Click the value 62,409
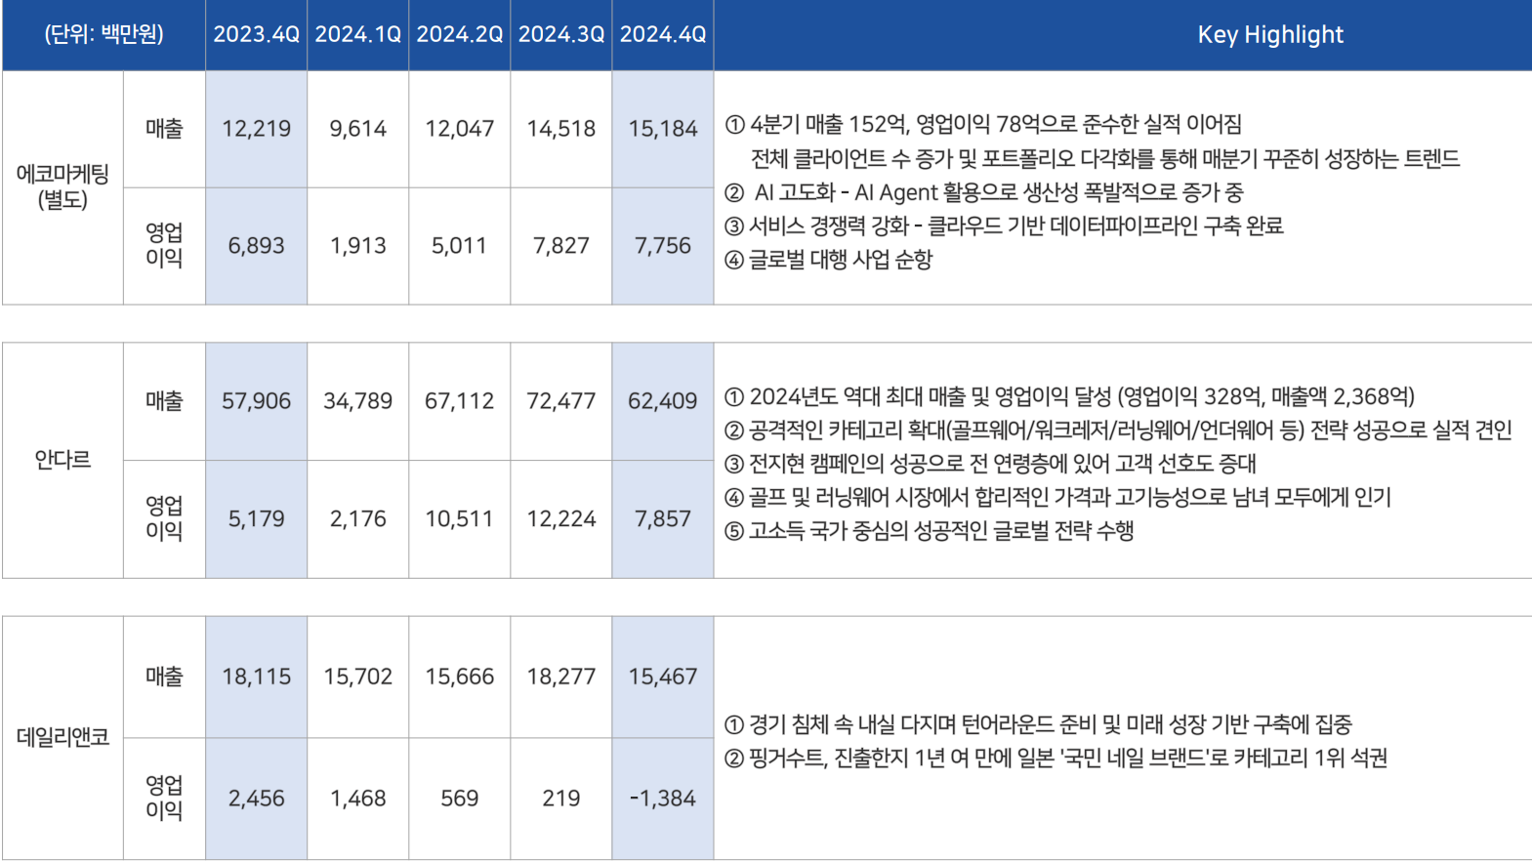 click(x=662, y=401)
